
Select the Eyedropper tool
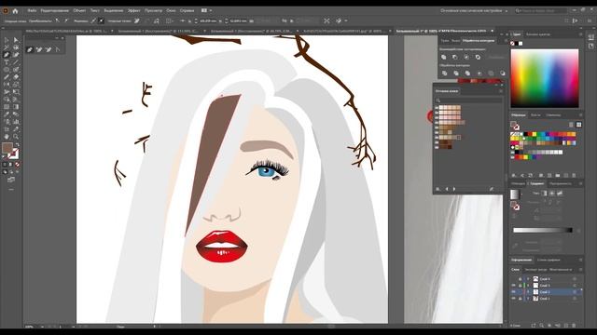[7, 114]
